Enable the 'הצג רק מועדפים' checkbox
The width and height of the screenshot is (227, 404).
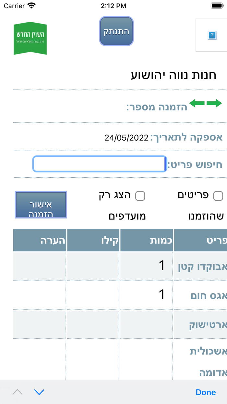point(141,196)
